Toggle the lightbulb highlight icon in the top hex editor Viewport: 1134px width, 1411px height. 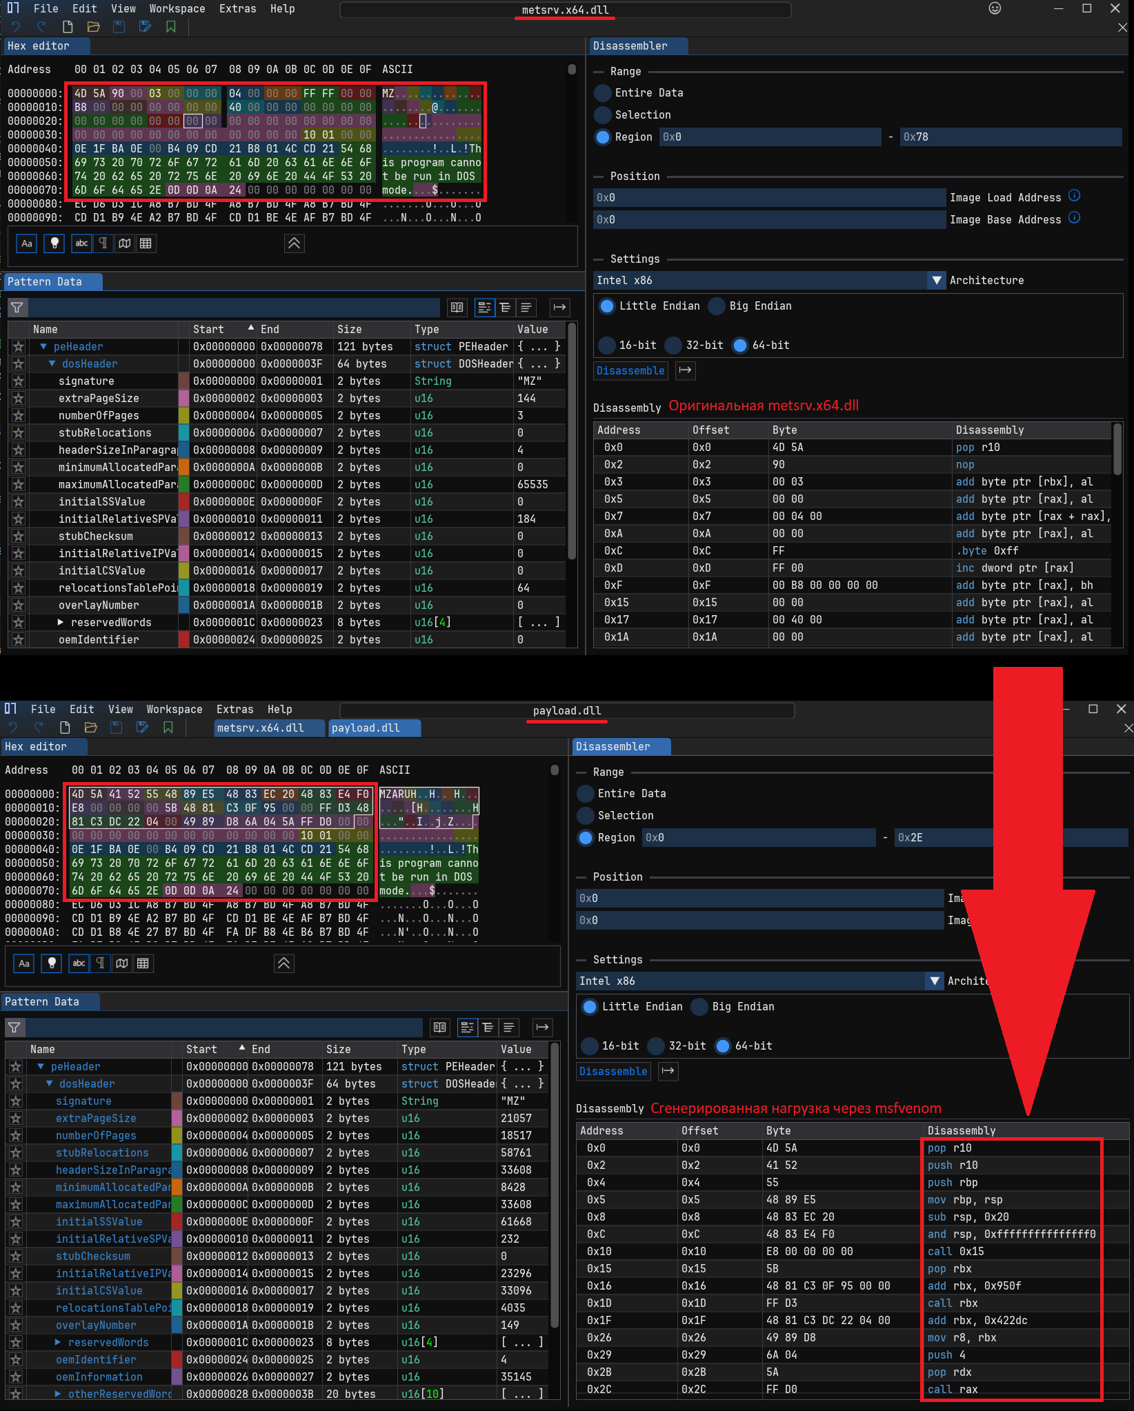(54, 243)
